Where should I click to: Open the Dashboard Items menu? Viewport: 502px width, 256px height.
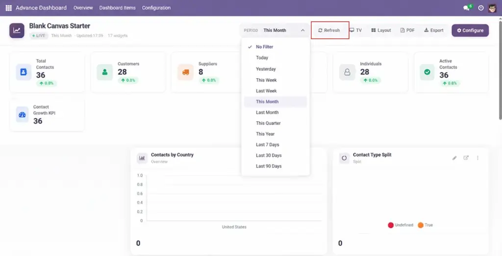pyautogui.click(x=117, y=8)
